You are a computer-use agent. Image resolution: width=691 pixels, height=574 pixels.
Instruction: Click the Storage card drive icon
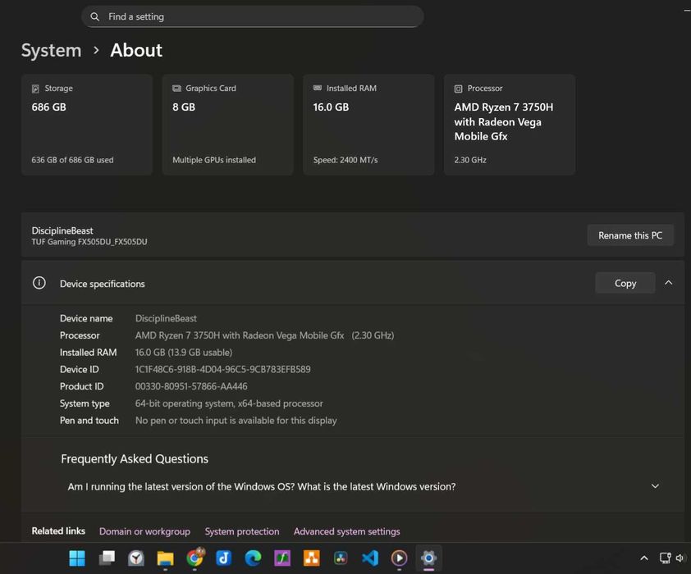click(x=35, y=89)
